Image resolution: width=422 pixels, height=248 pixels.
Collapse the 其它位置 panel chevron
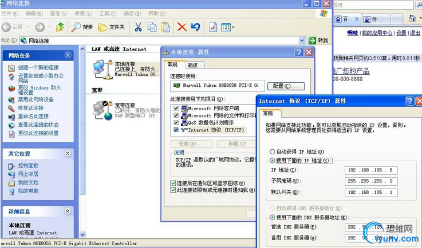click(x=68, y=153)
